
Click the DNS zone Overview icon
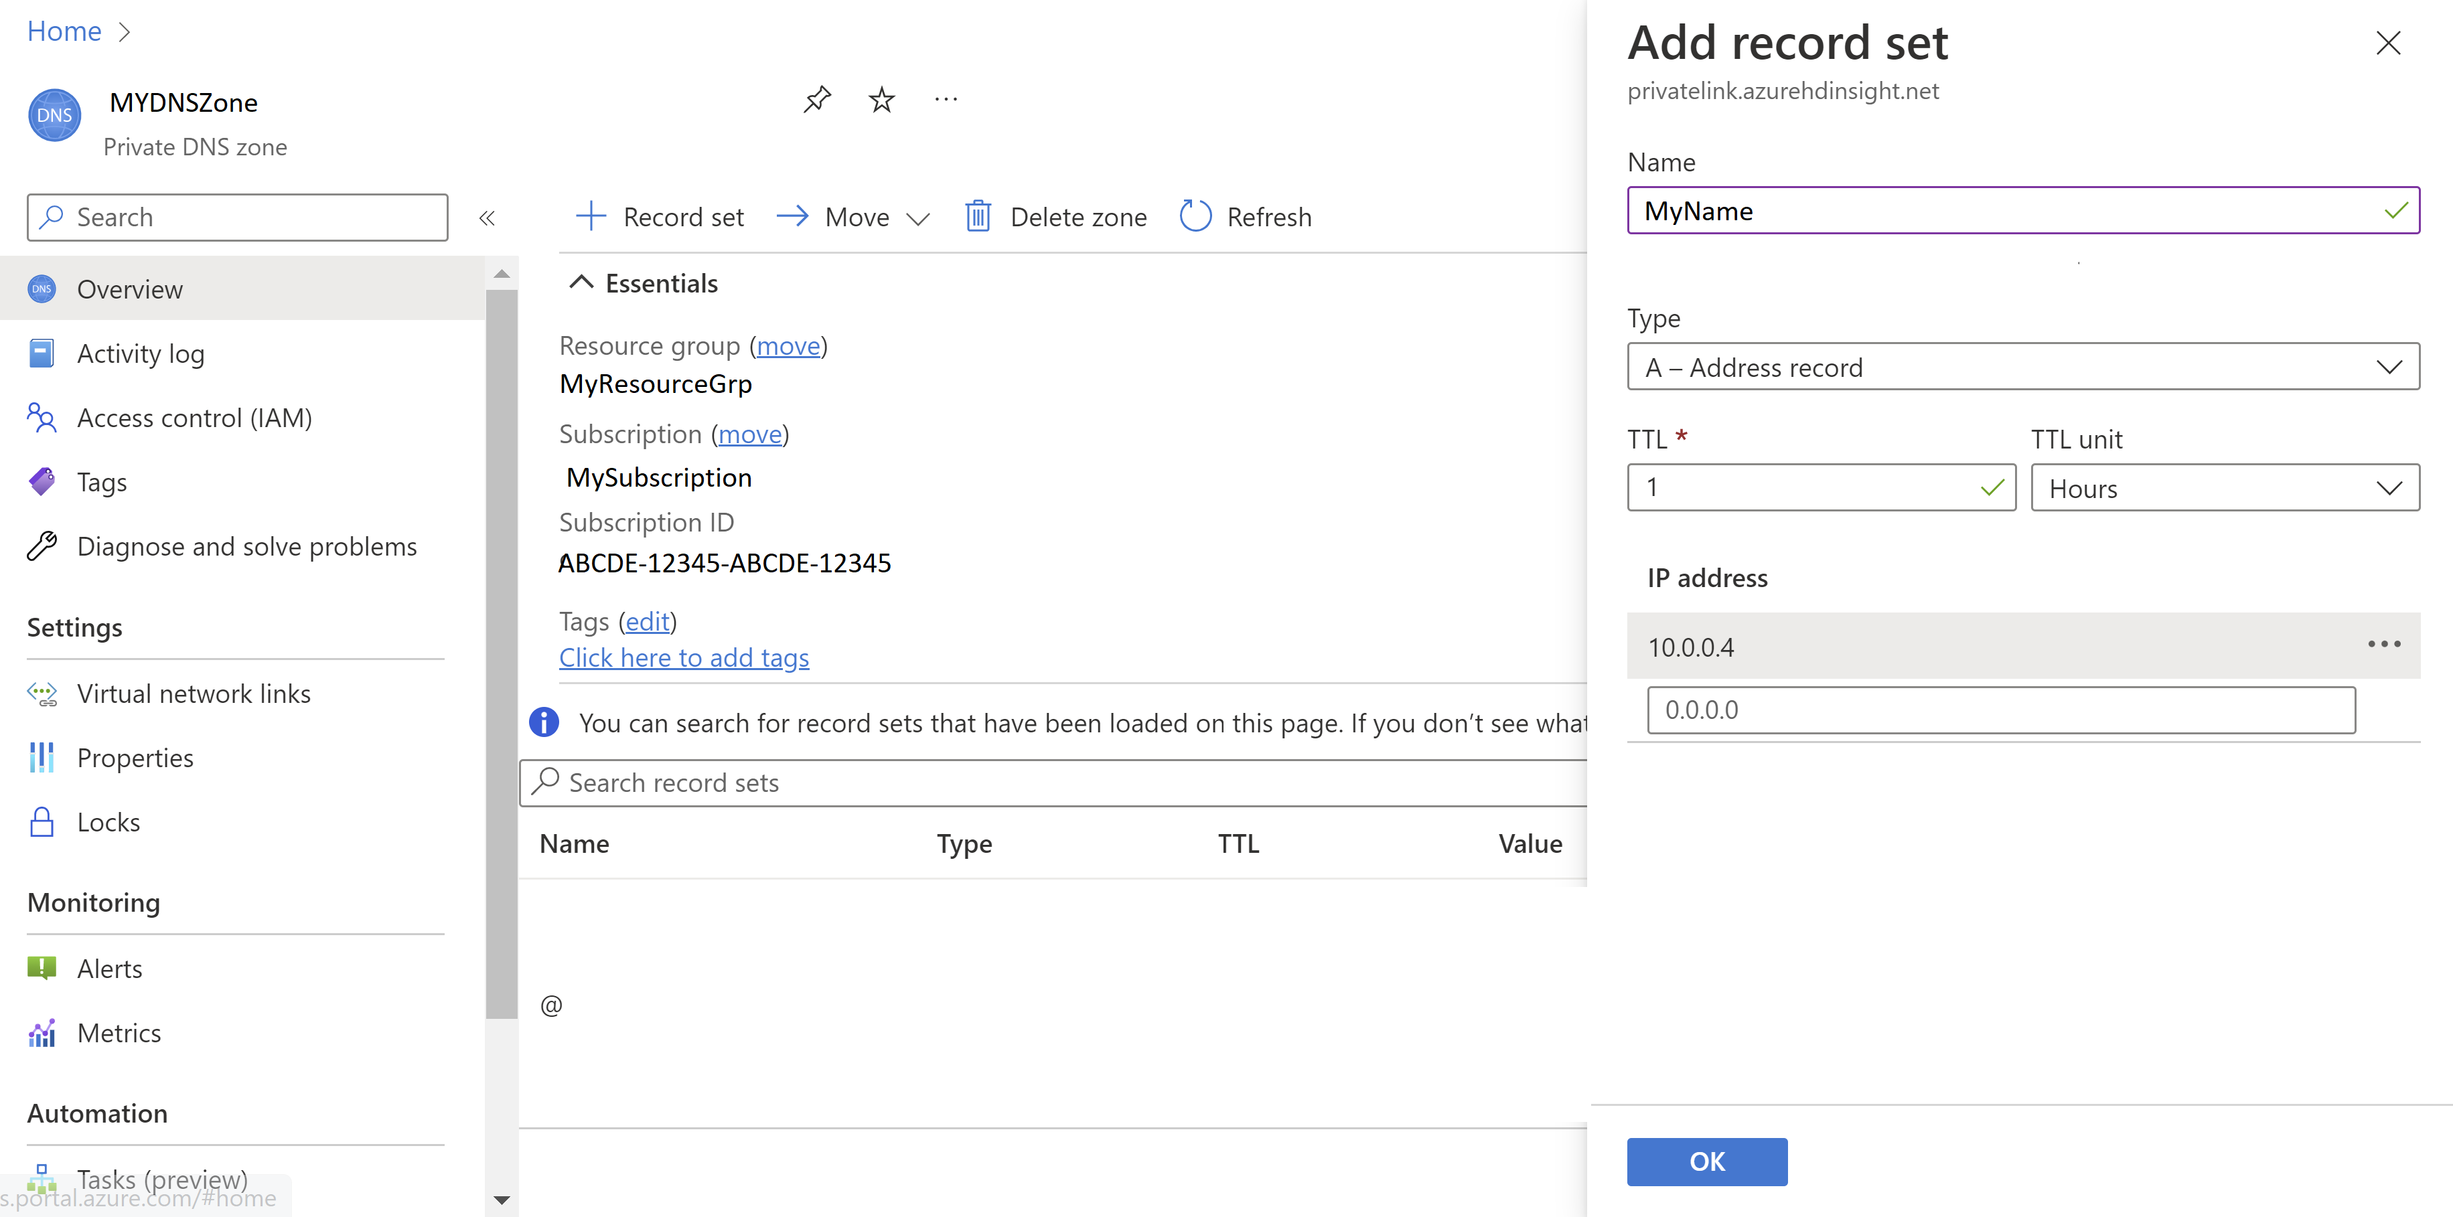42,288
